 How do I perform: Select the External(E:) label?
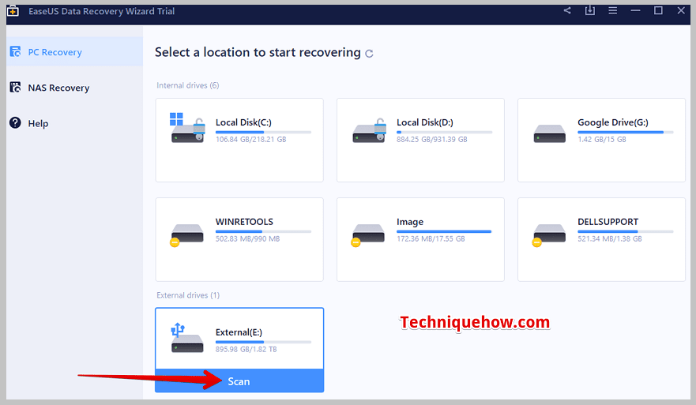click(x=239, y=332)
